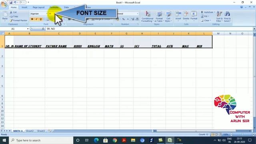Screen dimensions: 256x144
Task: Click the TOTAL header cell
Action: [x=158, y=42]
